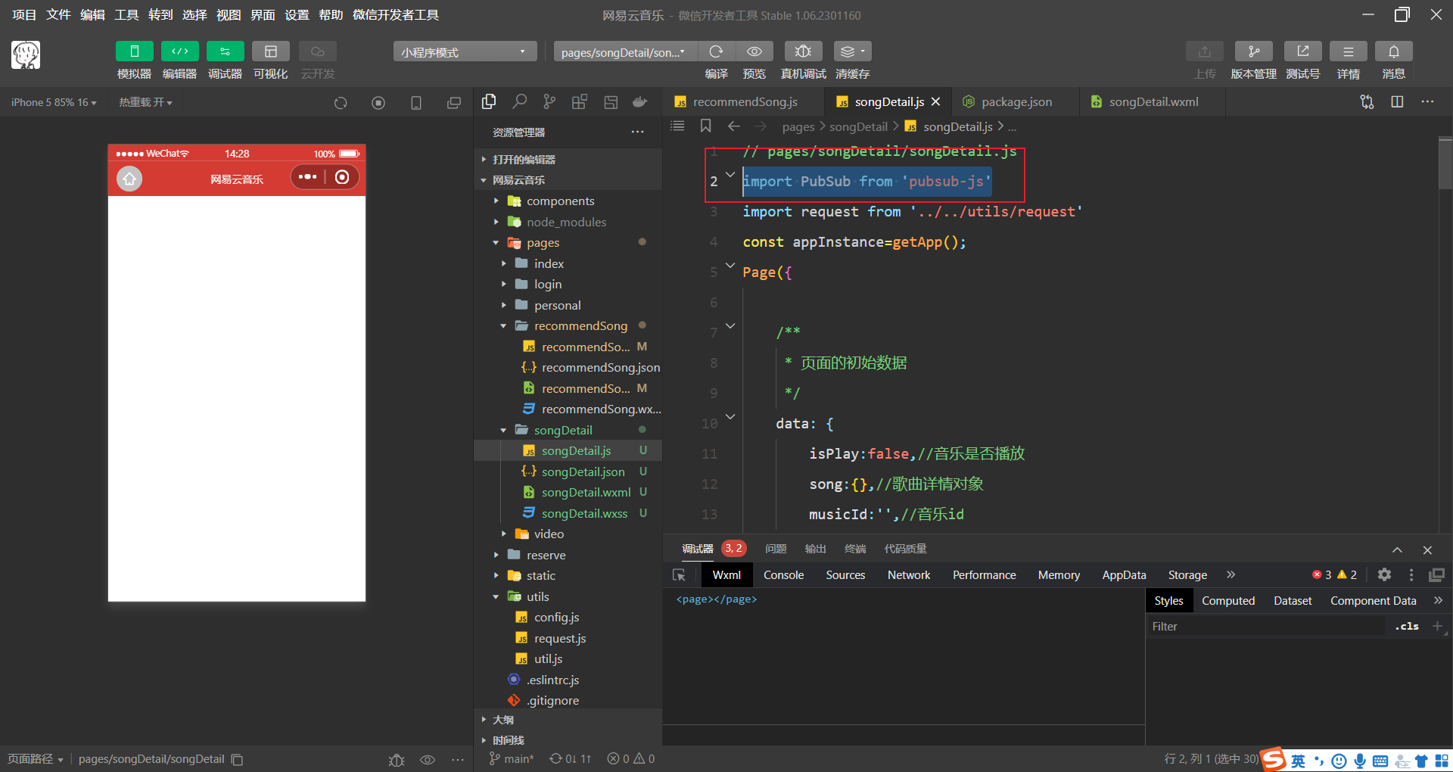Open explorer more actions menu
Screen dimensions: 1453x772
638,132
